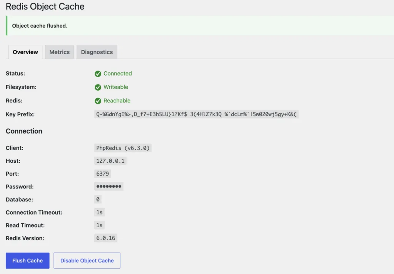Click the 6379 port value

[x=102, y=174]
